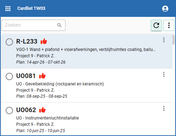This screenshot has width=176, height=136.
Task: Open the UO062 card more options
Action: (x=164, y=109)
